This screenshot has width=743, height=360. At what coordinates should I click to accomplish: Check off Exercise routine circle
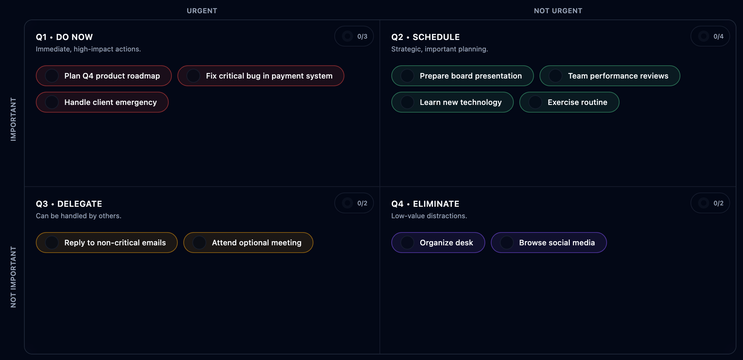click(535, 102)
